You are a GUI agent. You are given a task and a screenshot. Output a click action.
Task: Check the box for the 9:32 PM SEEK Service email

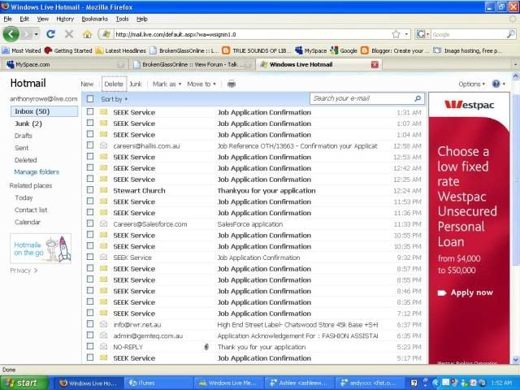pos(90,257)
